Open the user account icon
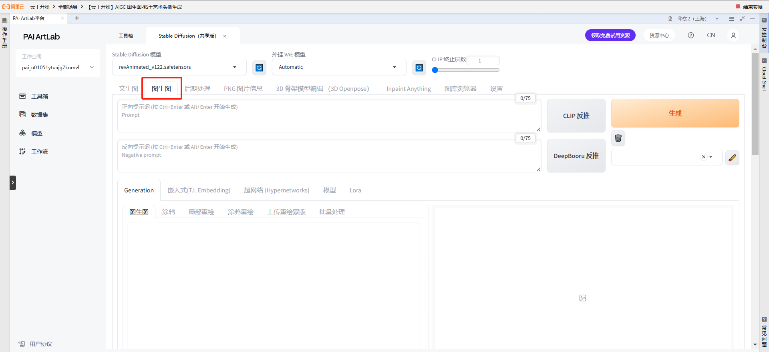The width and height of the screenshot is (769, 352). 733,36
